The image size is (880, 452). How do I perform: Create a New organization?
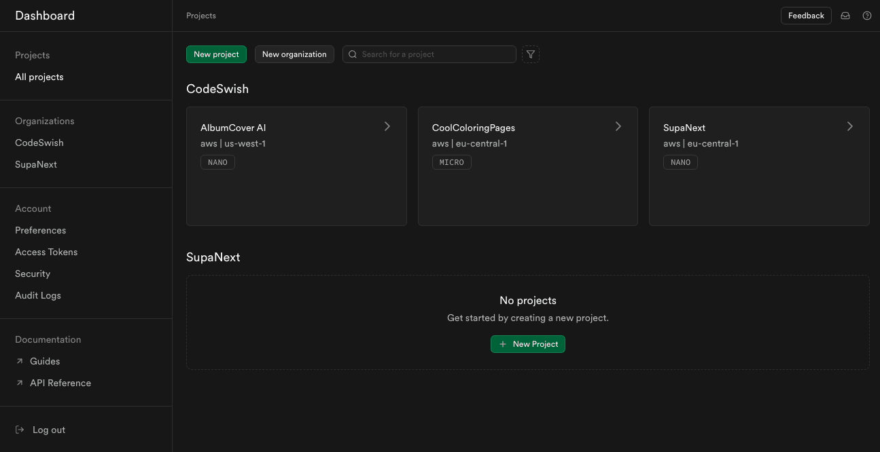pos(294,54)
